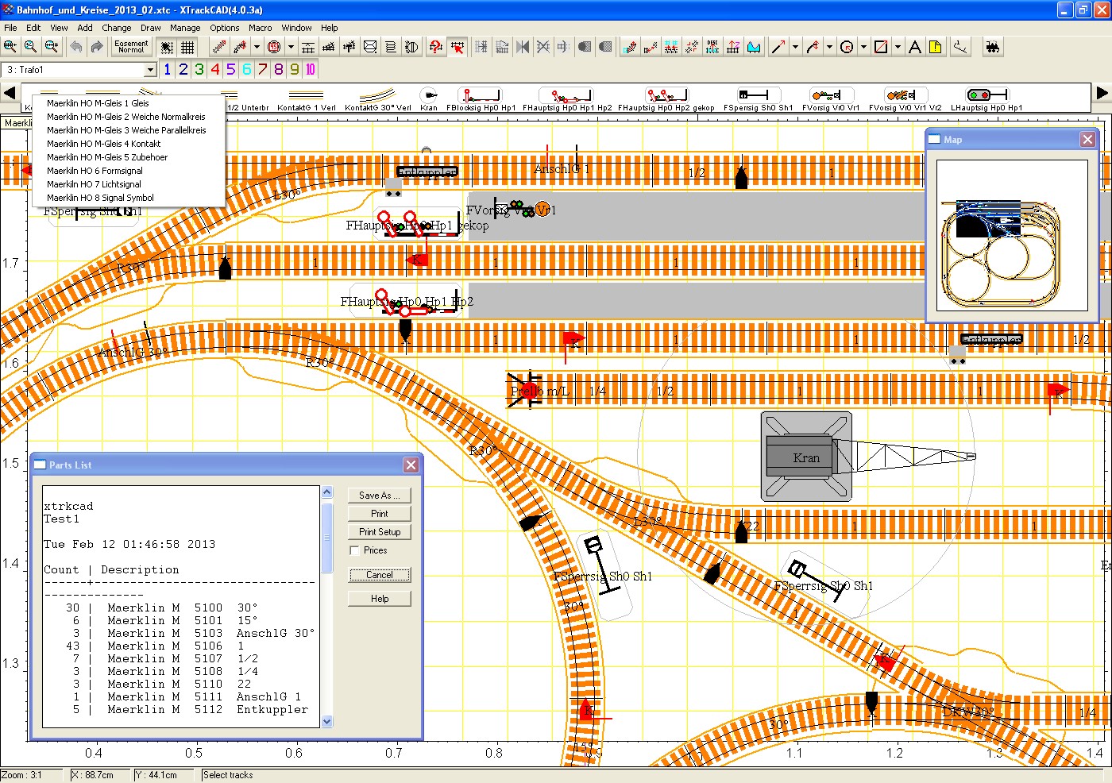Toggle layer 7 visibility button
Image resolution: width=1112 pixels, height=783 pixels.
pos(263,69)
